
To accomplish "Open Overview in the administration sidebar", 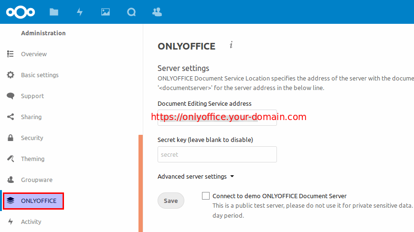I will 33,54.
